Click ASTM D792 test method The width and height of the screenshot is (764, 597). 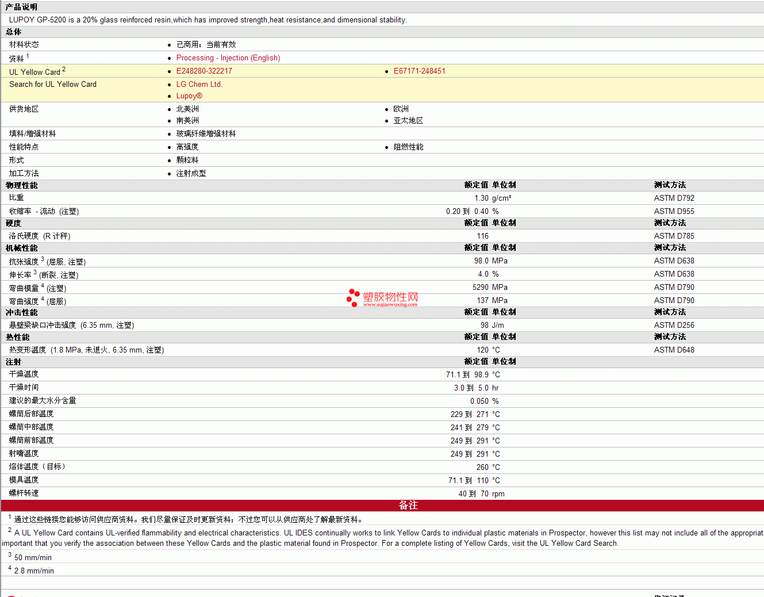click(x=674, y=198)
